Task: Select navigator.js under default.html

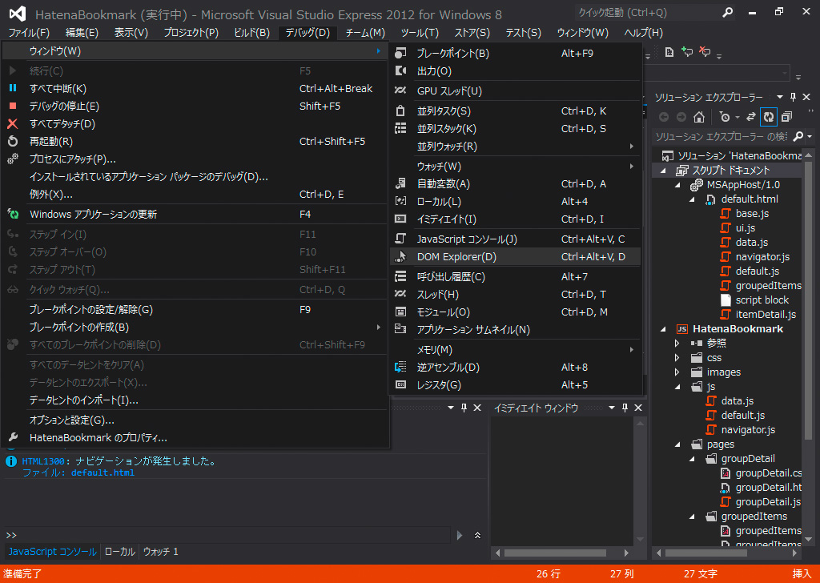Action: (x=762, y=257)
